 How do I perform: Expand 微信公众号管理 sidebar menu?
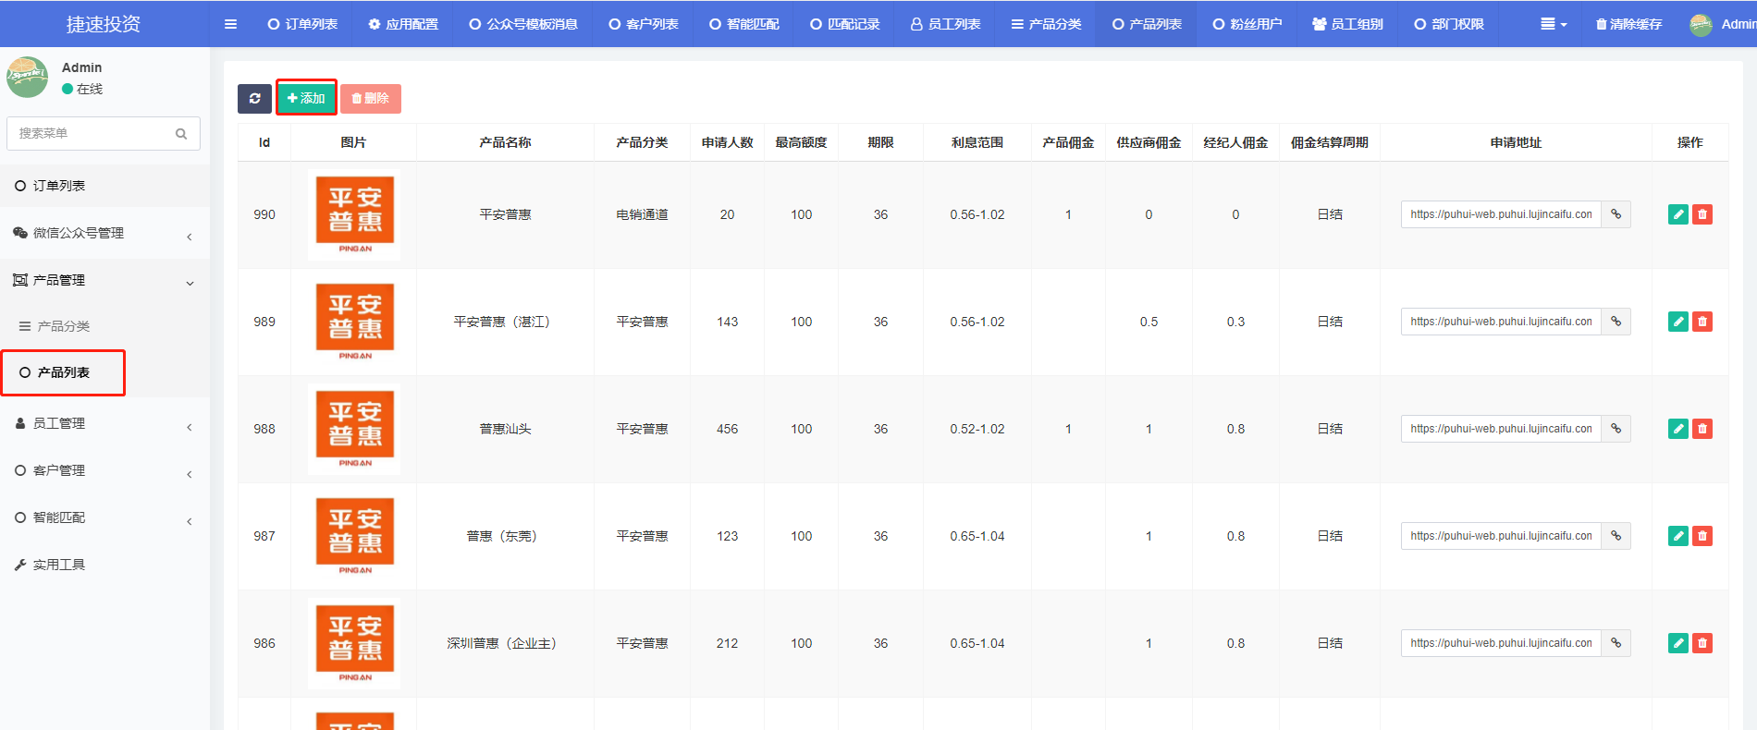pyautogui.click(x=104, y=233)
